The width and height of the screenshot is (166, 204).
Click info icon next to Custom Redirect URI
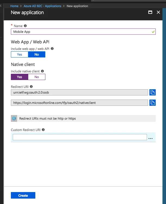43,130
